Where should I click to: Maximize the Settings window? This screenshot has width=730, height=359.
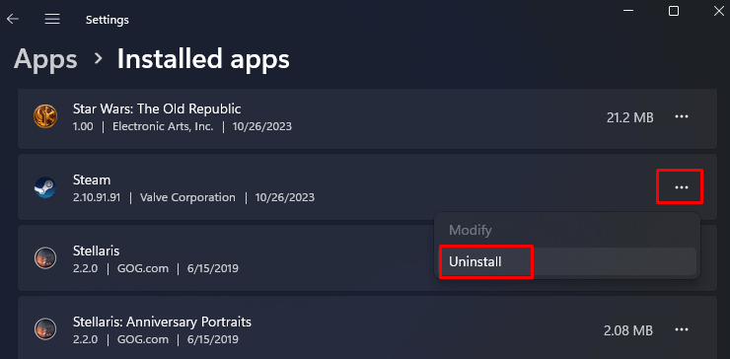tap(673, 11)
